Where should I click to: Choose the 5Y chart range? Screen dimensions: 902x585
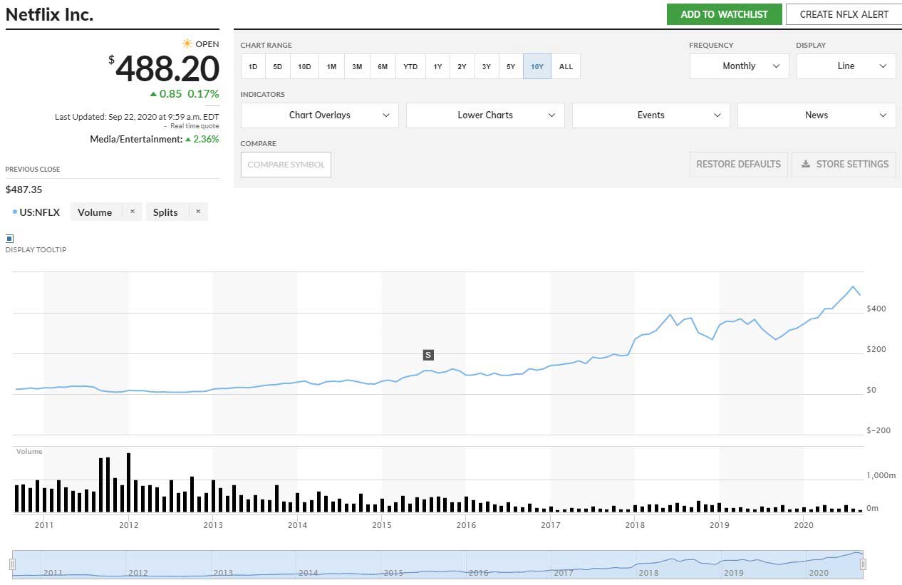click(x=511, y=66)
